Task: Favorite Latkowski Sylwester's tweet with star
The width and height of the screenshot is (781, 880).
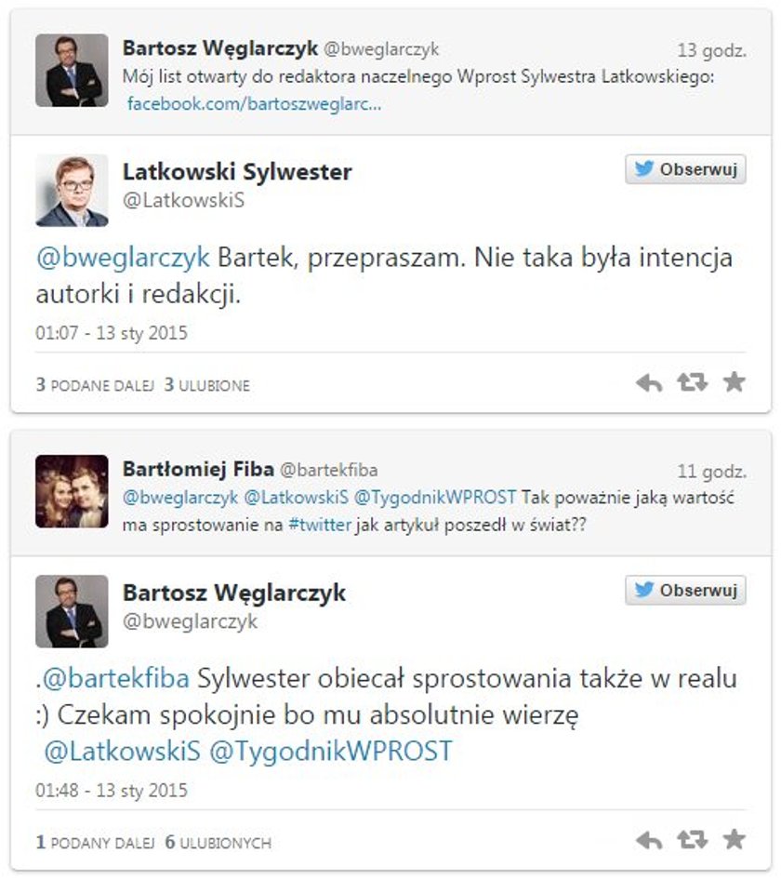Action: click(x=734, y=381)
